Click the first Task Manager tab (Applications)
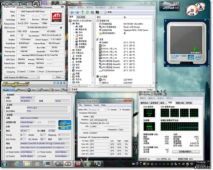Viewport: 213px width, 170px height. tap(144, 103)
